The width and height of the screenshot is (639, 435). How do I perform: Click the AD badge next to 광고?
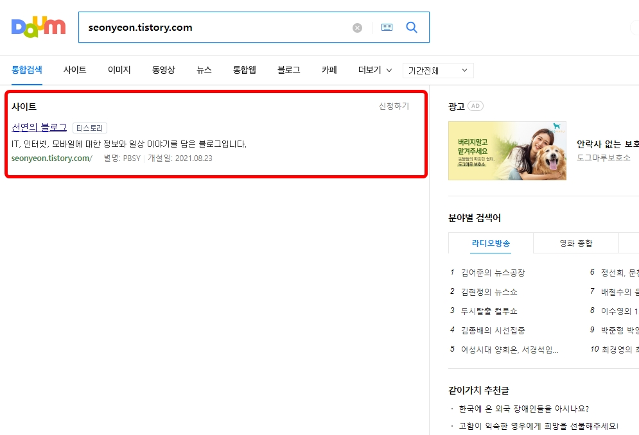point(475,106)
